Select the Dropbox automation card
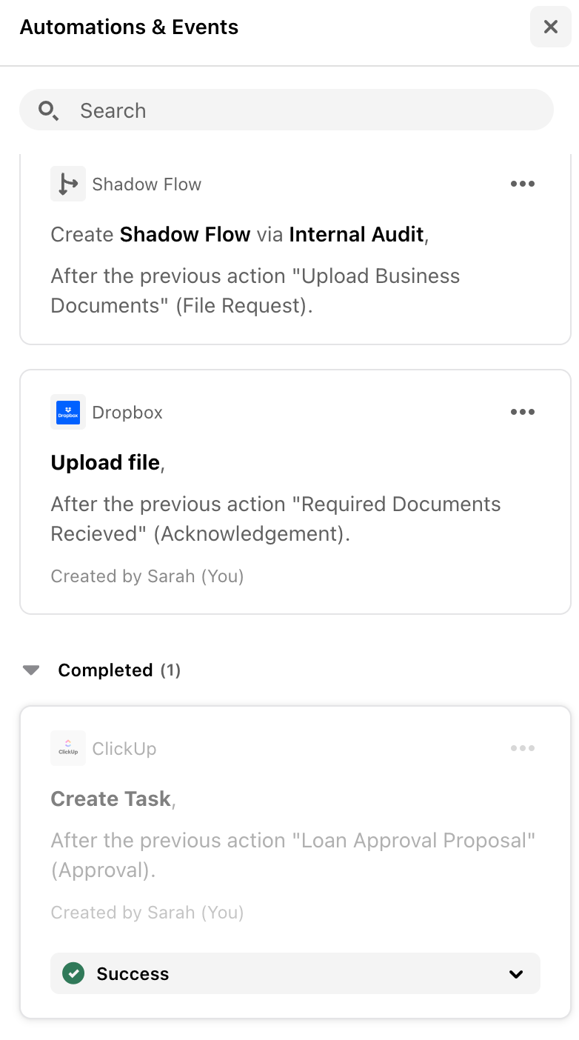 pos(295,492)
